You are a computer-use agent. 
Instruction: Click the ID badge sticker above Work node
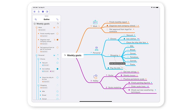click(95, 22)
